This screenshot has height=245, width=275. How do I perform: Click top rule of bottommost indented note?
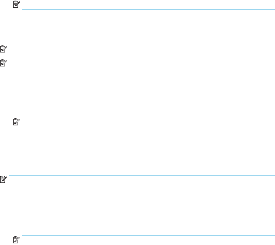[148, 236]
